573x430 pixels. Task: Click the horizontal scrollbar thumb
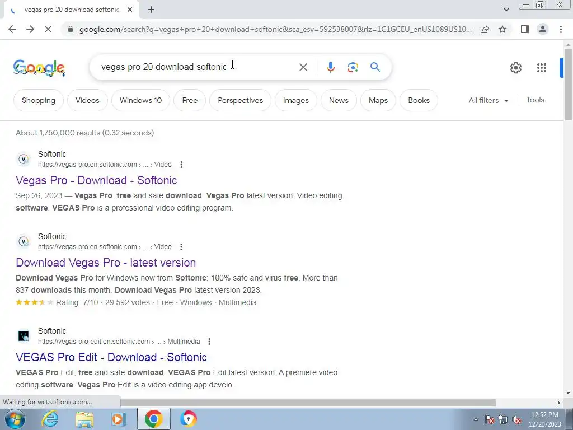pyautogui.click(x=308, y=403)
